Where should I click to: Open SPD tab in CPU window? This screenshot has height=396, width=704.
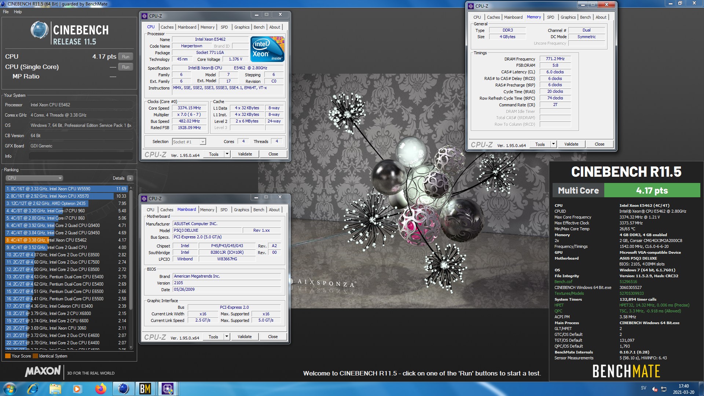click(x=224, y=27)
